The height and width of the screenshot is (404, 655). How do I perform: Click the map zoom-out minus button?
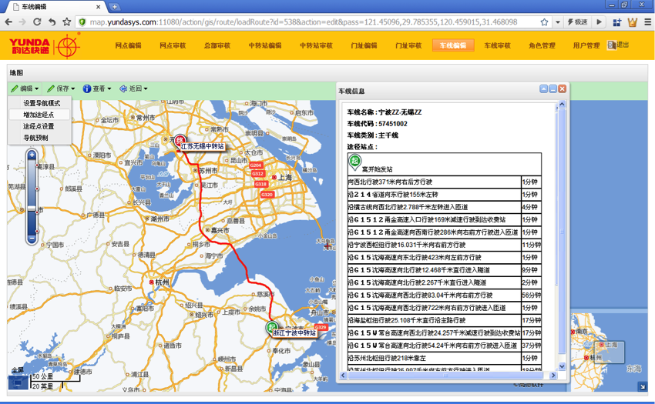[32, 239]
